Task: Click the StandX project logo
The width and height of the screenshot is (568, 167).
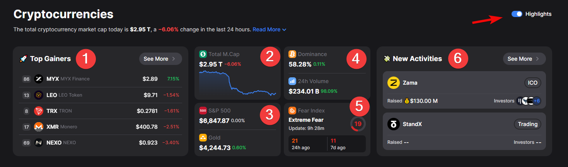Action: pyautogui.click(x=393, y=124)
